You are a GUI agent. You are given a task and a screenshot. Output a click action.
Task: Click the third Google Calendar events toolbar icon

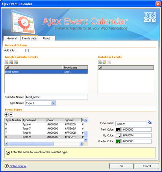[x=16, y=62]
